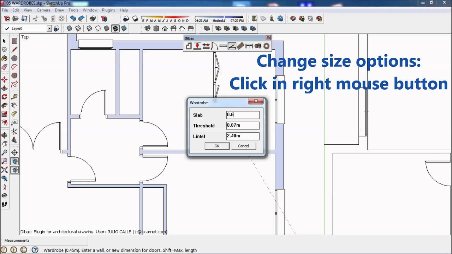Select the Dibac parallel wall red arrow tool
Image resolution: width=452 pixels, height=254 pixels.
coord(197,46)
